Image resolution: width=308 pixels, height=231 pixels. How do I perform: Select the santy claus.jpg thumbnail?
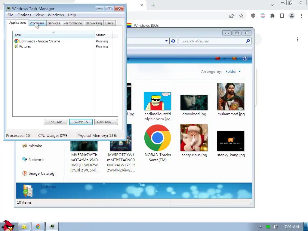tap(194, 137)
